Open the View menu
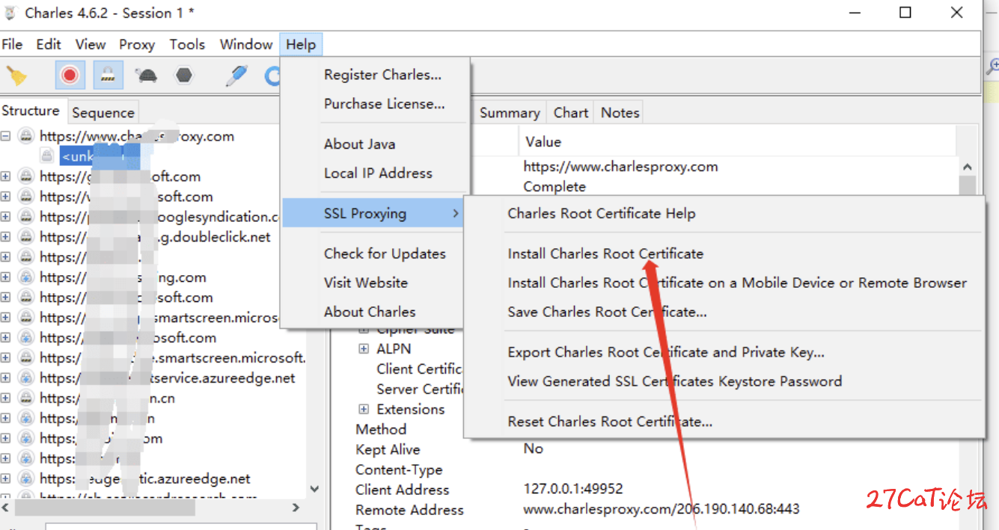This screenshot has width=999, height=530. coord(90,45)
